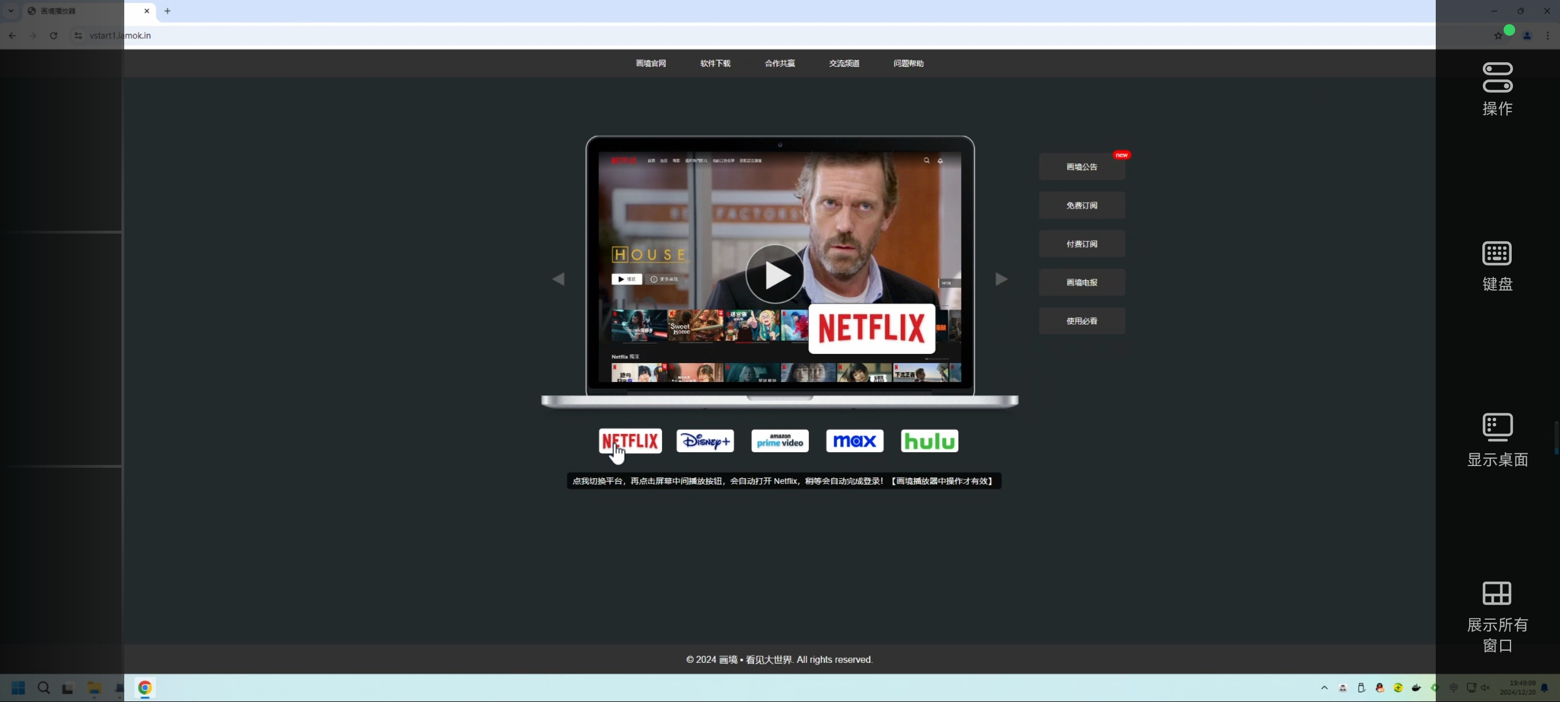Viewport: 1560px width, 702px height.
Task: Click the left carousel arrow
Action: tap(559, 279)
